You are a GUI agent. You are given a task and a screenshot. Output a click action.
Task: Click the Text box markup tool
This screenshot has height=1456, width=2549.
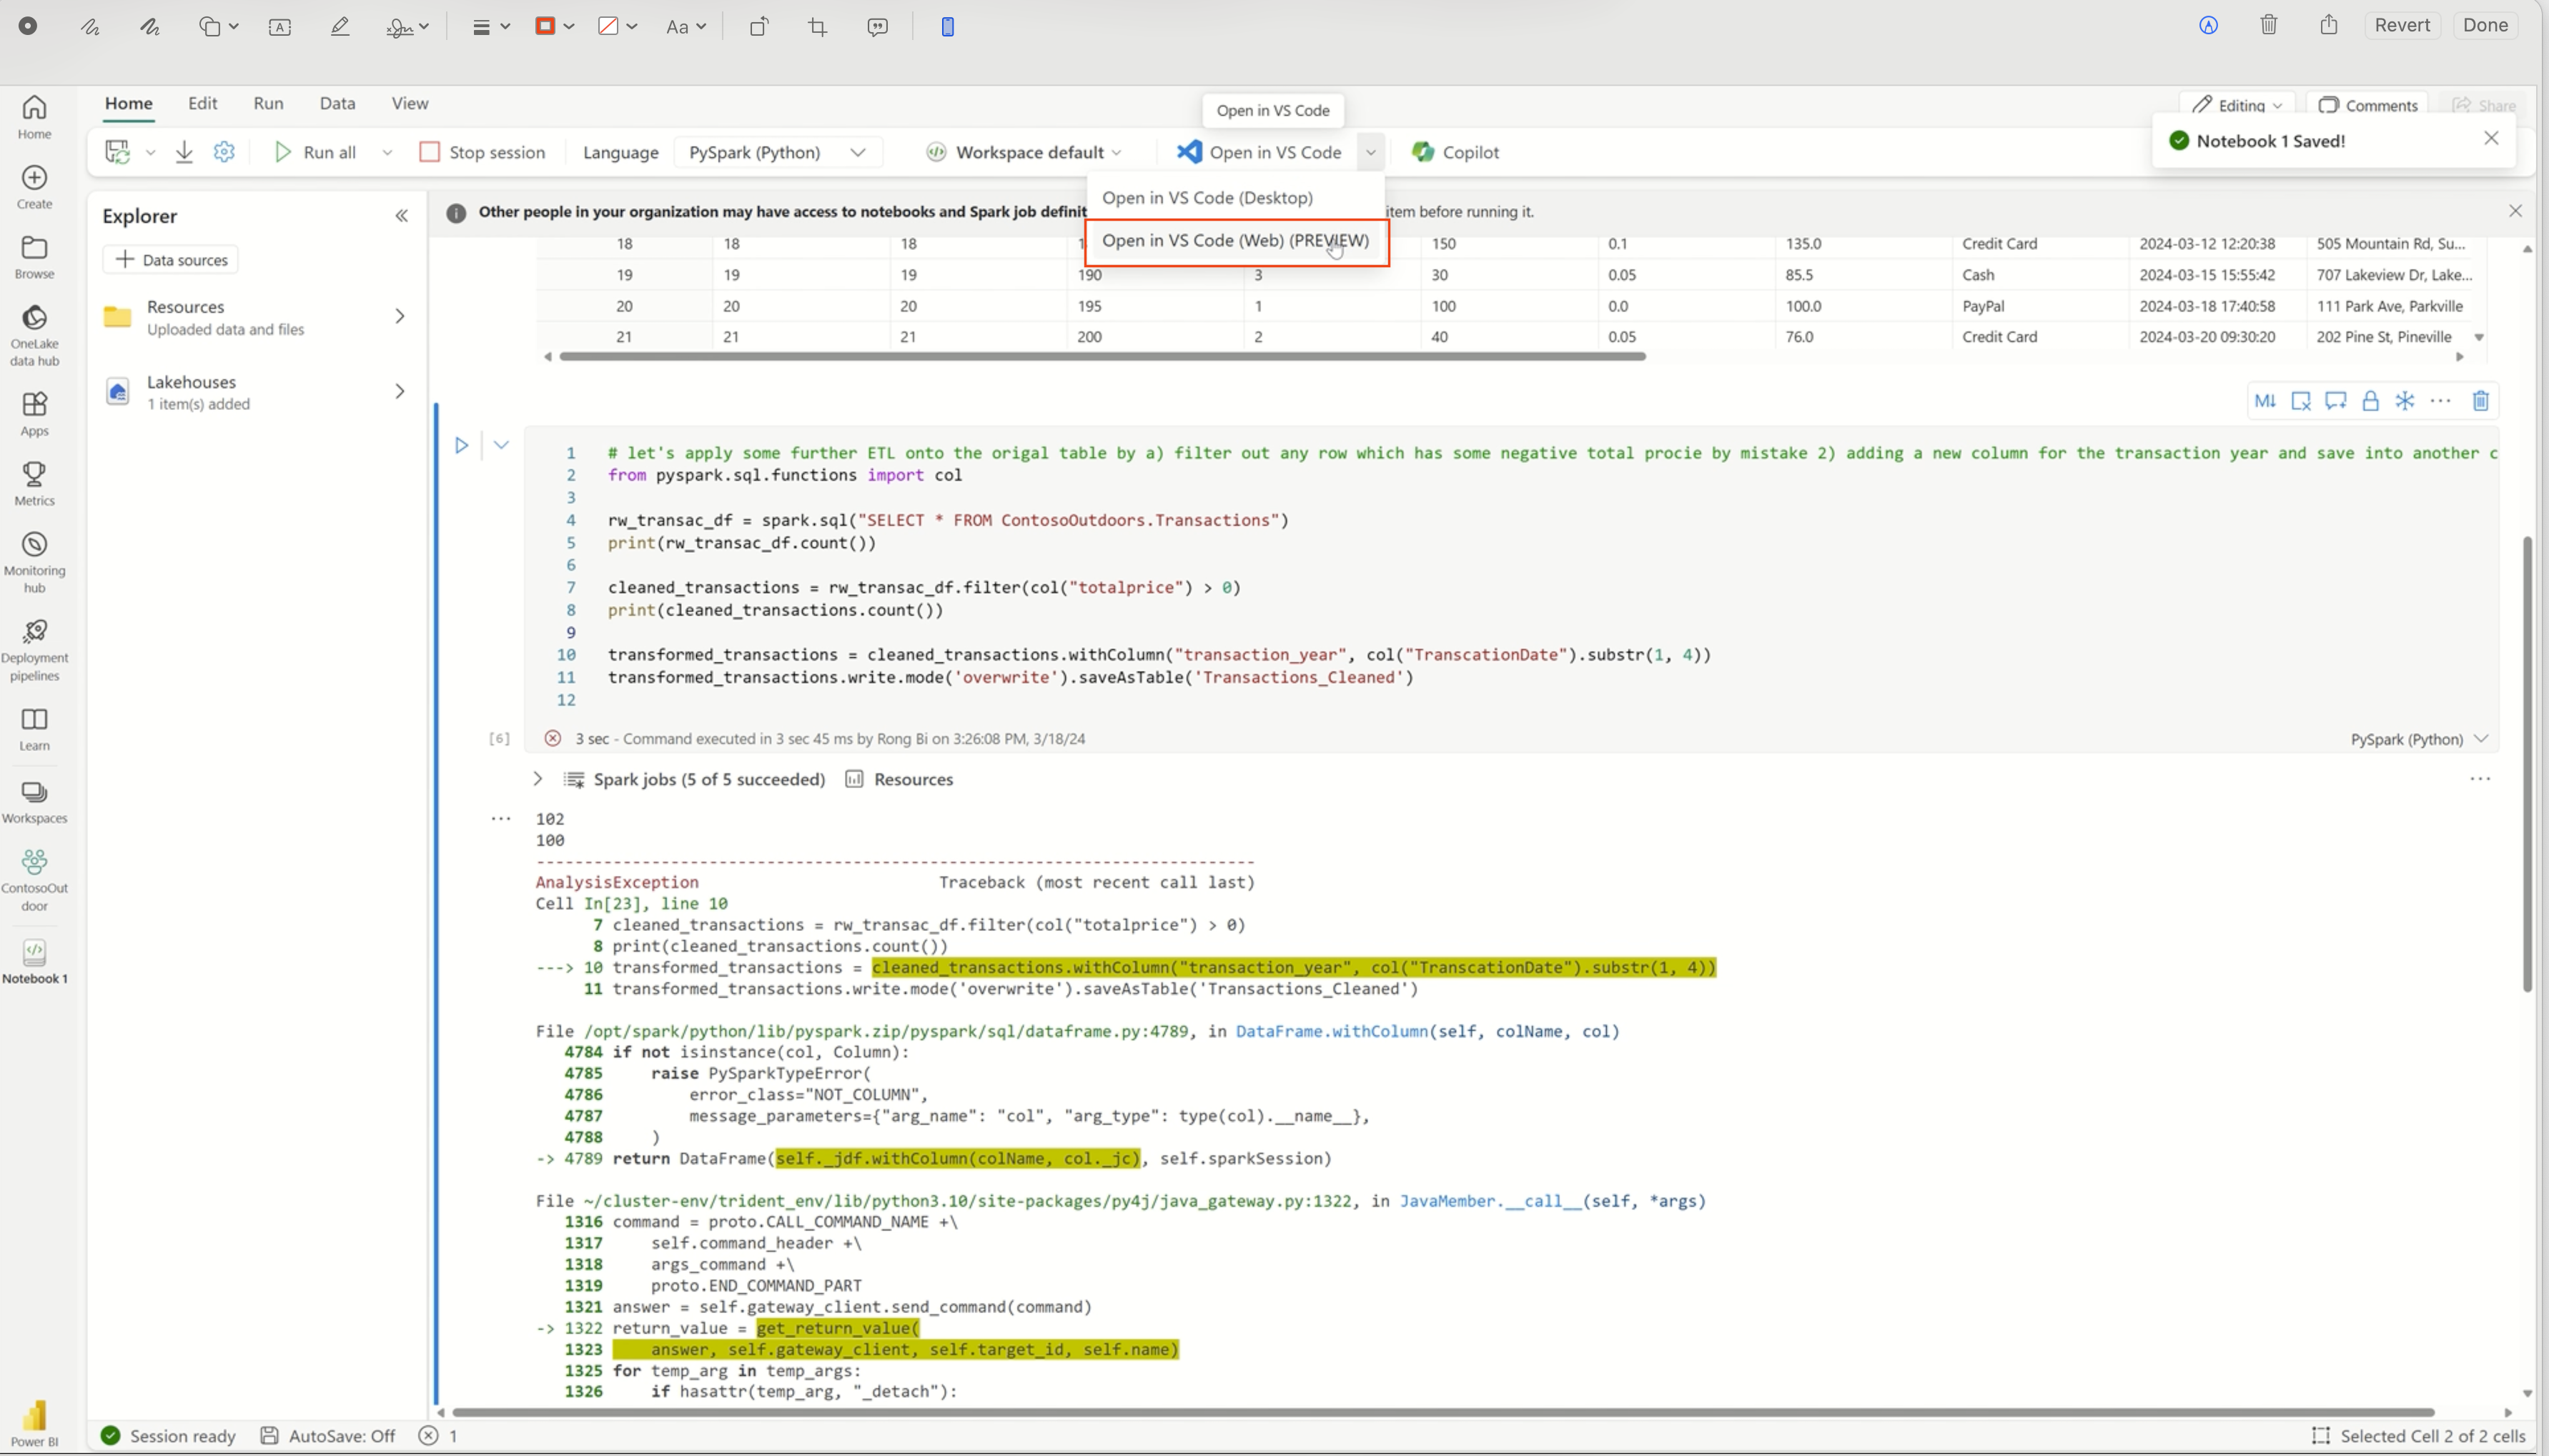coord(280,27)
